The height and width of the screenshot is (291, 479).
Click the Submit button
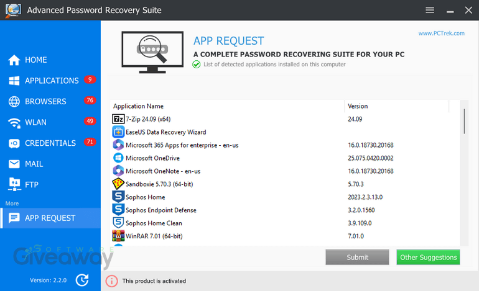click(357, 257)
